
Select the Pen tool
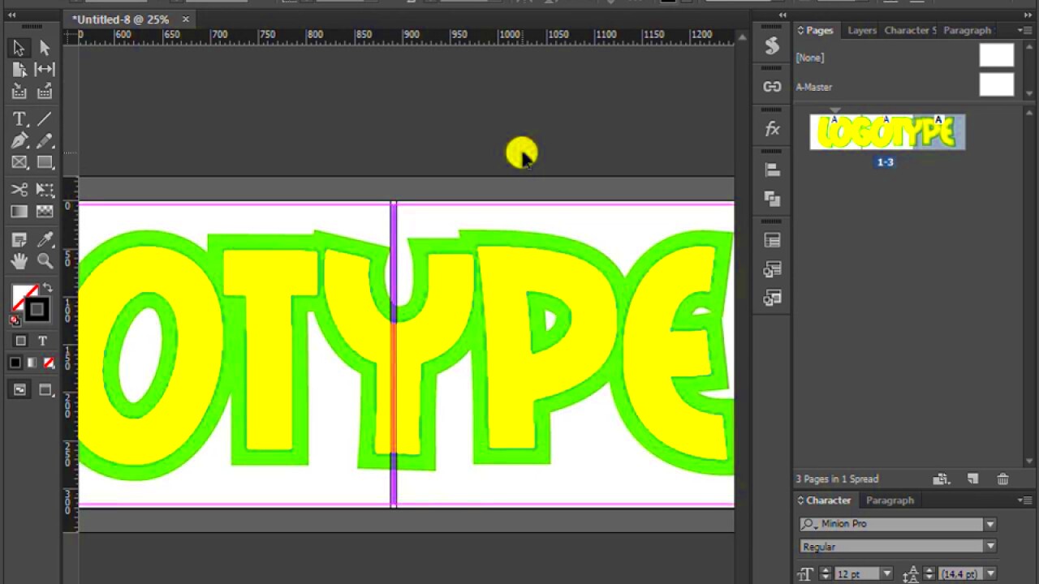pos(19,141)
